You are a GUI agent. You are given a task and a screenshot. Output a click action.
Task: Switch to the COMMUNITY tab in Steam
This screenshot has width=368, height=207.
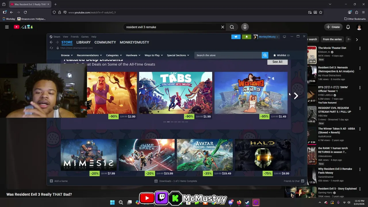tap(105, 42)
